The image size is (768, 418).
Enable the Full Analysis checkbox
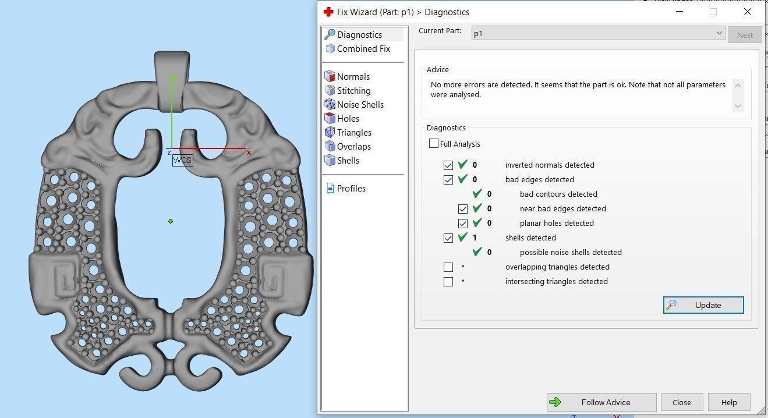click(434, 144)
